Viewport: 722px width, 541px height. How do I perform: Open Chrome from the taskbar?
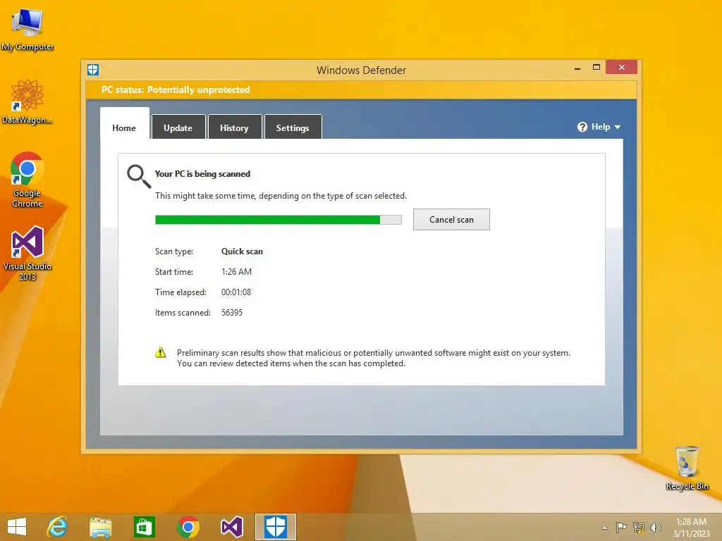(x=188, y=527)
